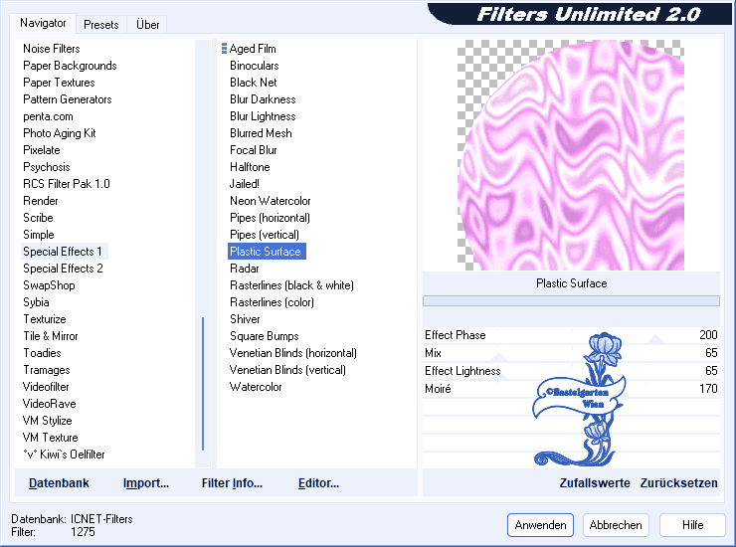Click Zurücksetzen to reset values
Viewport: 736px width, 547px height.
coord(678,483)
